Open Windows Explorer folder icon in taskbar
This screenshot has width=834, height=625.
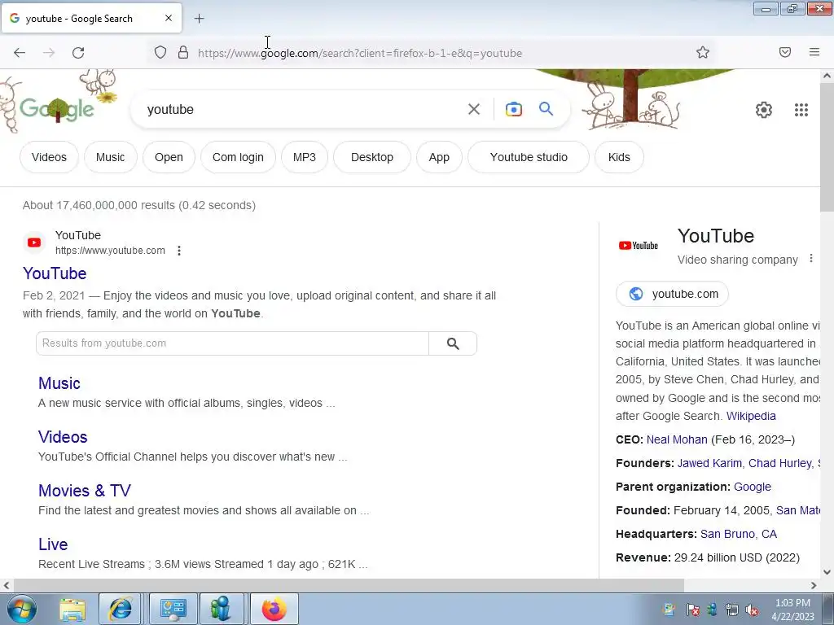click(72, 610)
